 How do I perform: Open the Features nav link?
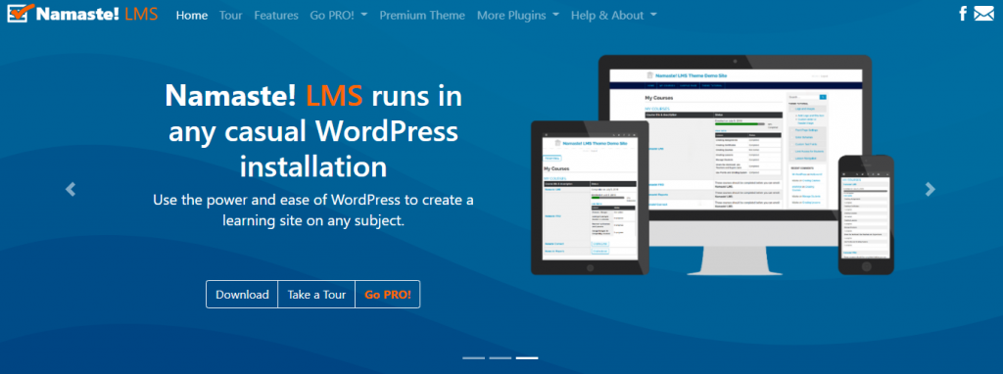click(276, 16)
